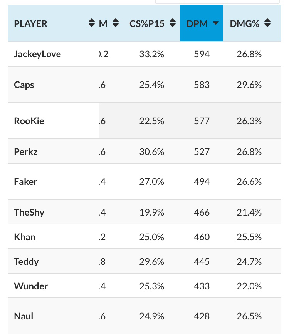Viewport: 289px width, 334px height.
Task: Open Perkz player entry
Action: [x=26, y=152]
